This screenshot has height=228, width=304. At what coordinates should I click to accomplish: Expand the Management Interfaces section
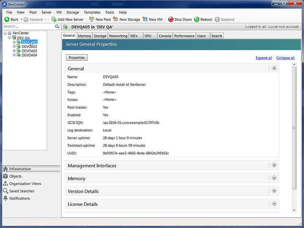(x=274, y=165)
